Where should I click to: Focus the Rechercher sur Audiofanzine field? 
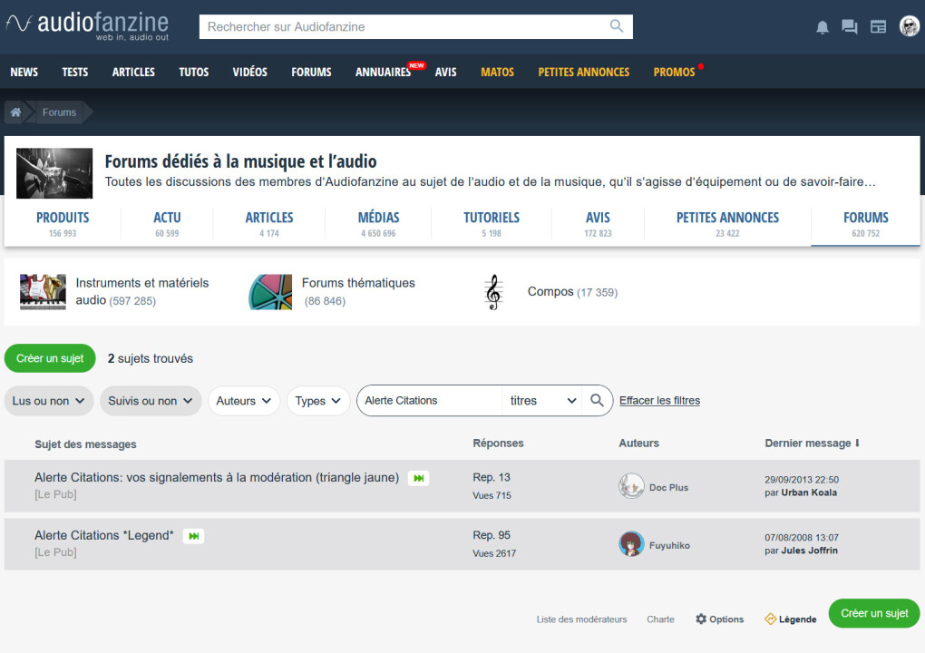click(404, 26)
